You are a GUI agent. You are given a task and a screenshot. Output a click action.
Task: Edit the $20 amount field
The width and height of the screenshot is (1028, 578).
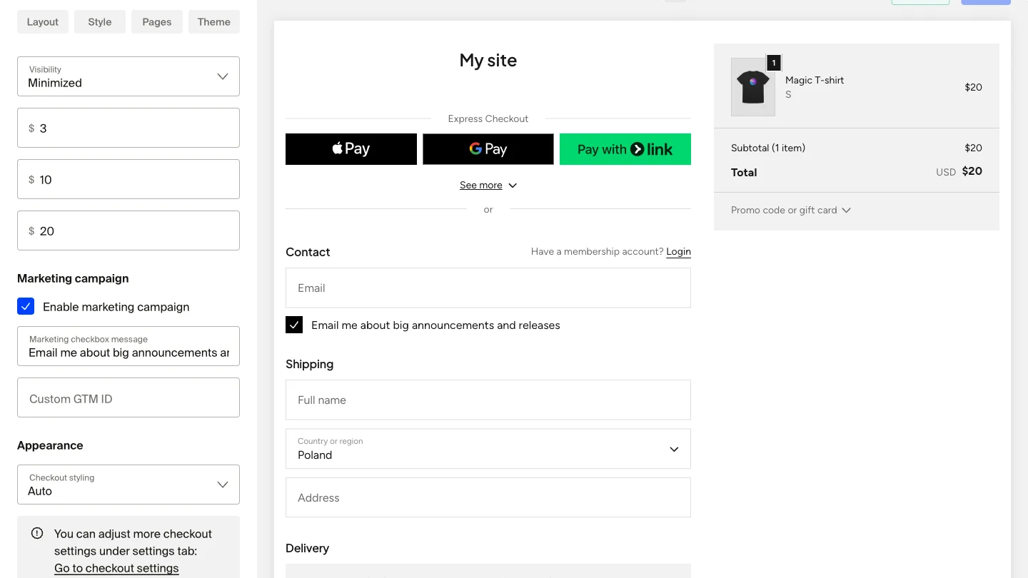[x=128, y=230]
